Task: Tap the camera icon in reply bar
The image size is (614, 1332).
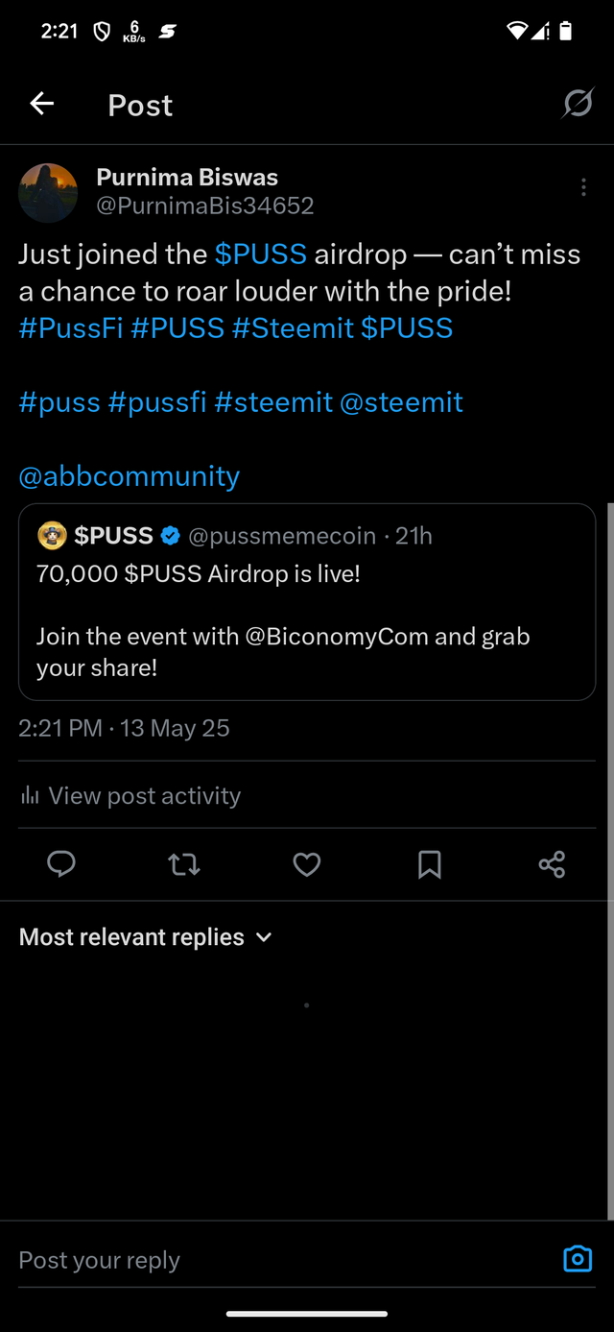Action: coord(577,1259)
